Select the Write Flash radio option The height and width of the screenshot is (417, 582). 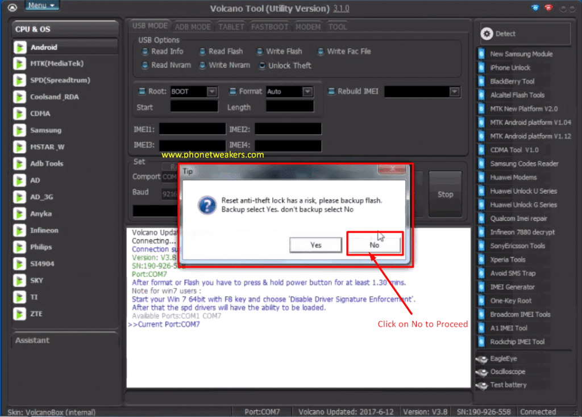(x=260, y=52)
